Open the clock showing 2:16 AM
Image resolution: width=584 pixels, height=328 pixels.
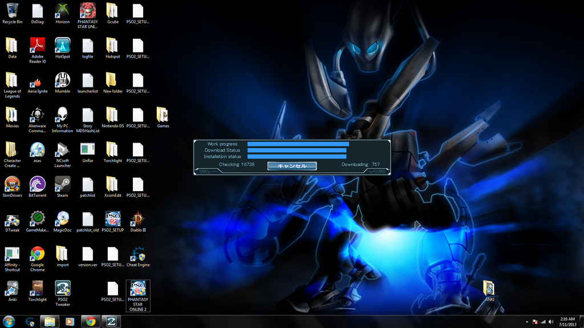click(567, 322)
